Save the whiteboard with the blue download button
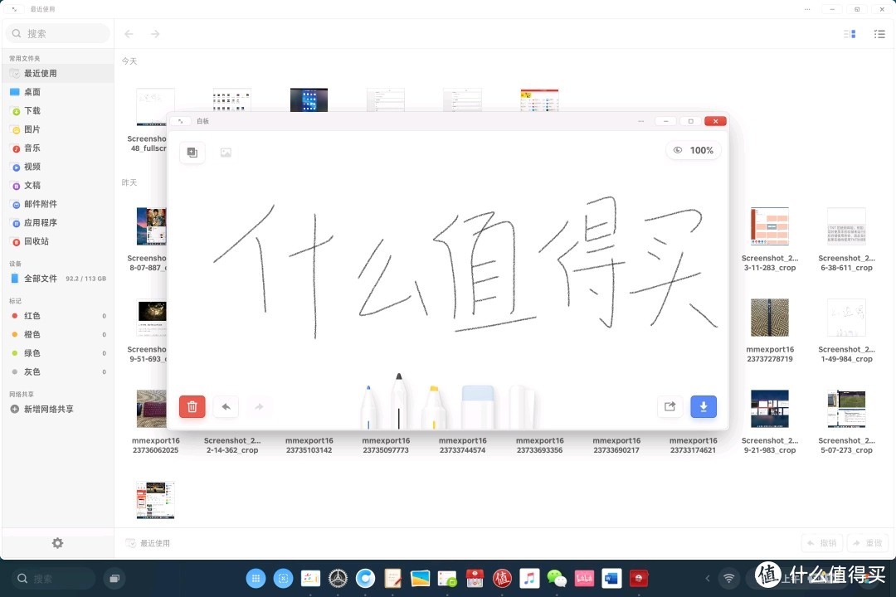Image resolution: width=896 pixels, height=597 pixels. pyautogui.click(x=704, y=407)
